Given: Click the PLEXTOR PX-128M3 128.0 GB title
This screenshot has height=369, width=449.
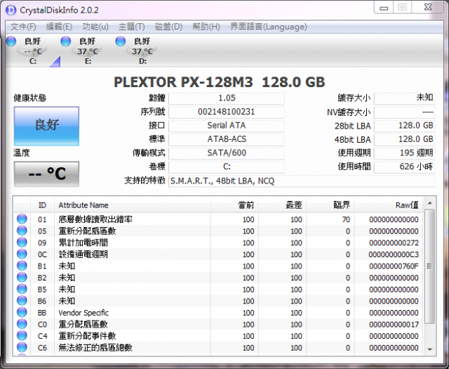Looking at the screenshot, I should pyautogui.click(x=220, y=82).
